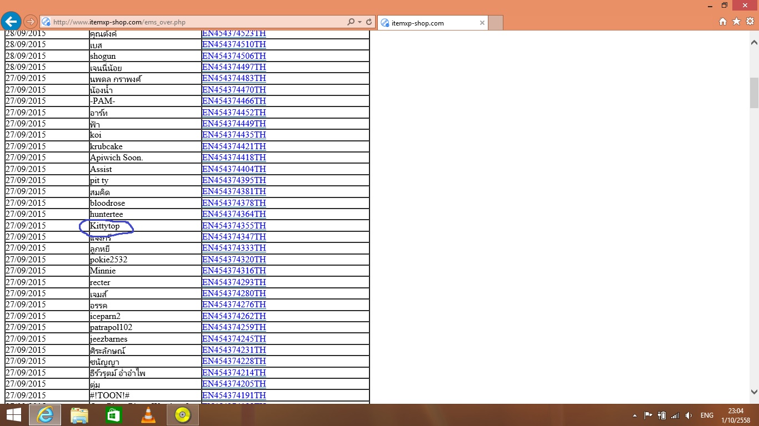The height and width of the screenshot is (426, 759).
Task: Open the browser Tools gear icon
Action: [750, 22]
